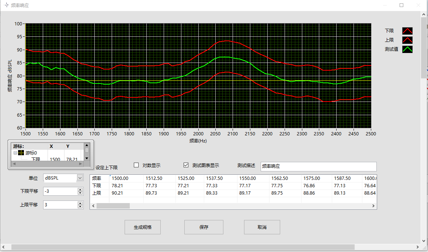Click the 游标0 cursor crosshair icon
Image resolution: width=428 pixels, height=252 pixels.
tap(21, 153)
